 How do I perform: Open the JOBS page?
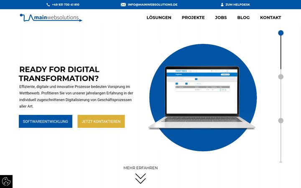[221, 18]
